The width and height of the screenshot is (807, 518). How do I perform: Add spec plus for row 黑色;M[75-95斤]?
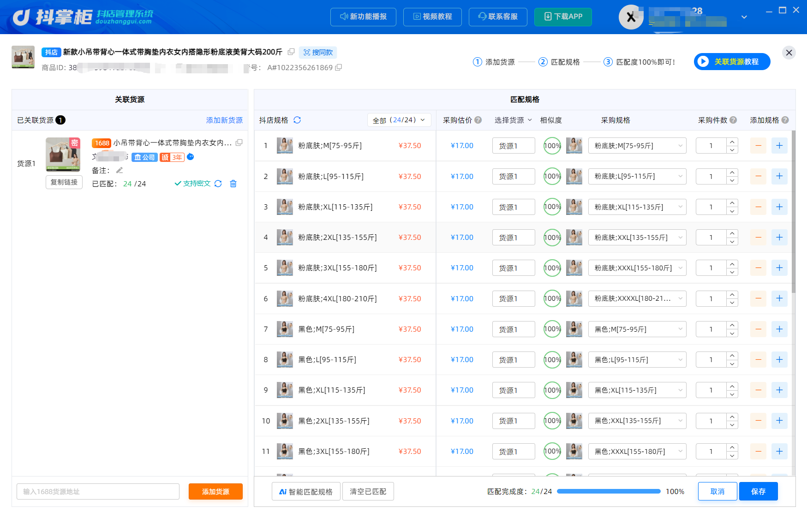(x=779, y=329)
